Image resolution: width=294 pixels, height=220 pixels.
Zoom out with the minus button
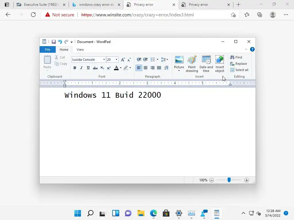pos(212,180)
